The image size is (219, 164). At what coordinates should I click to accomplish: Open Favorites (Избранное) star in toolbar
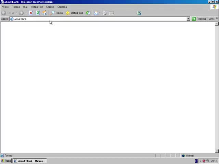click(x=74, y=13)
